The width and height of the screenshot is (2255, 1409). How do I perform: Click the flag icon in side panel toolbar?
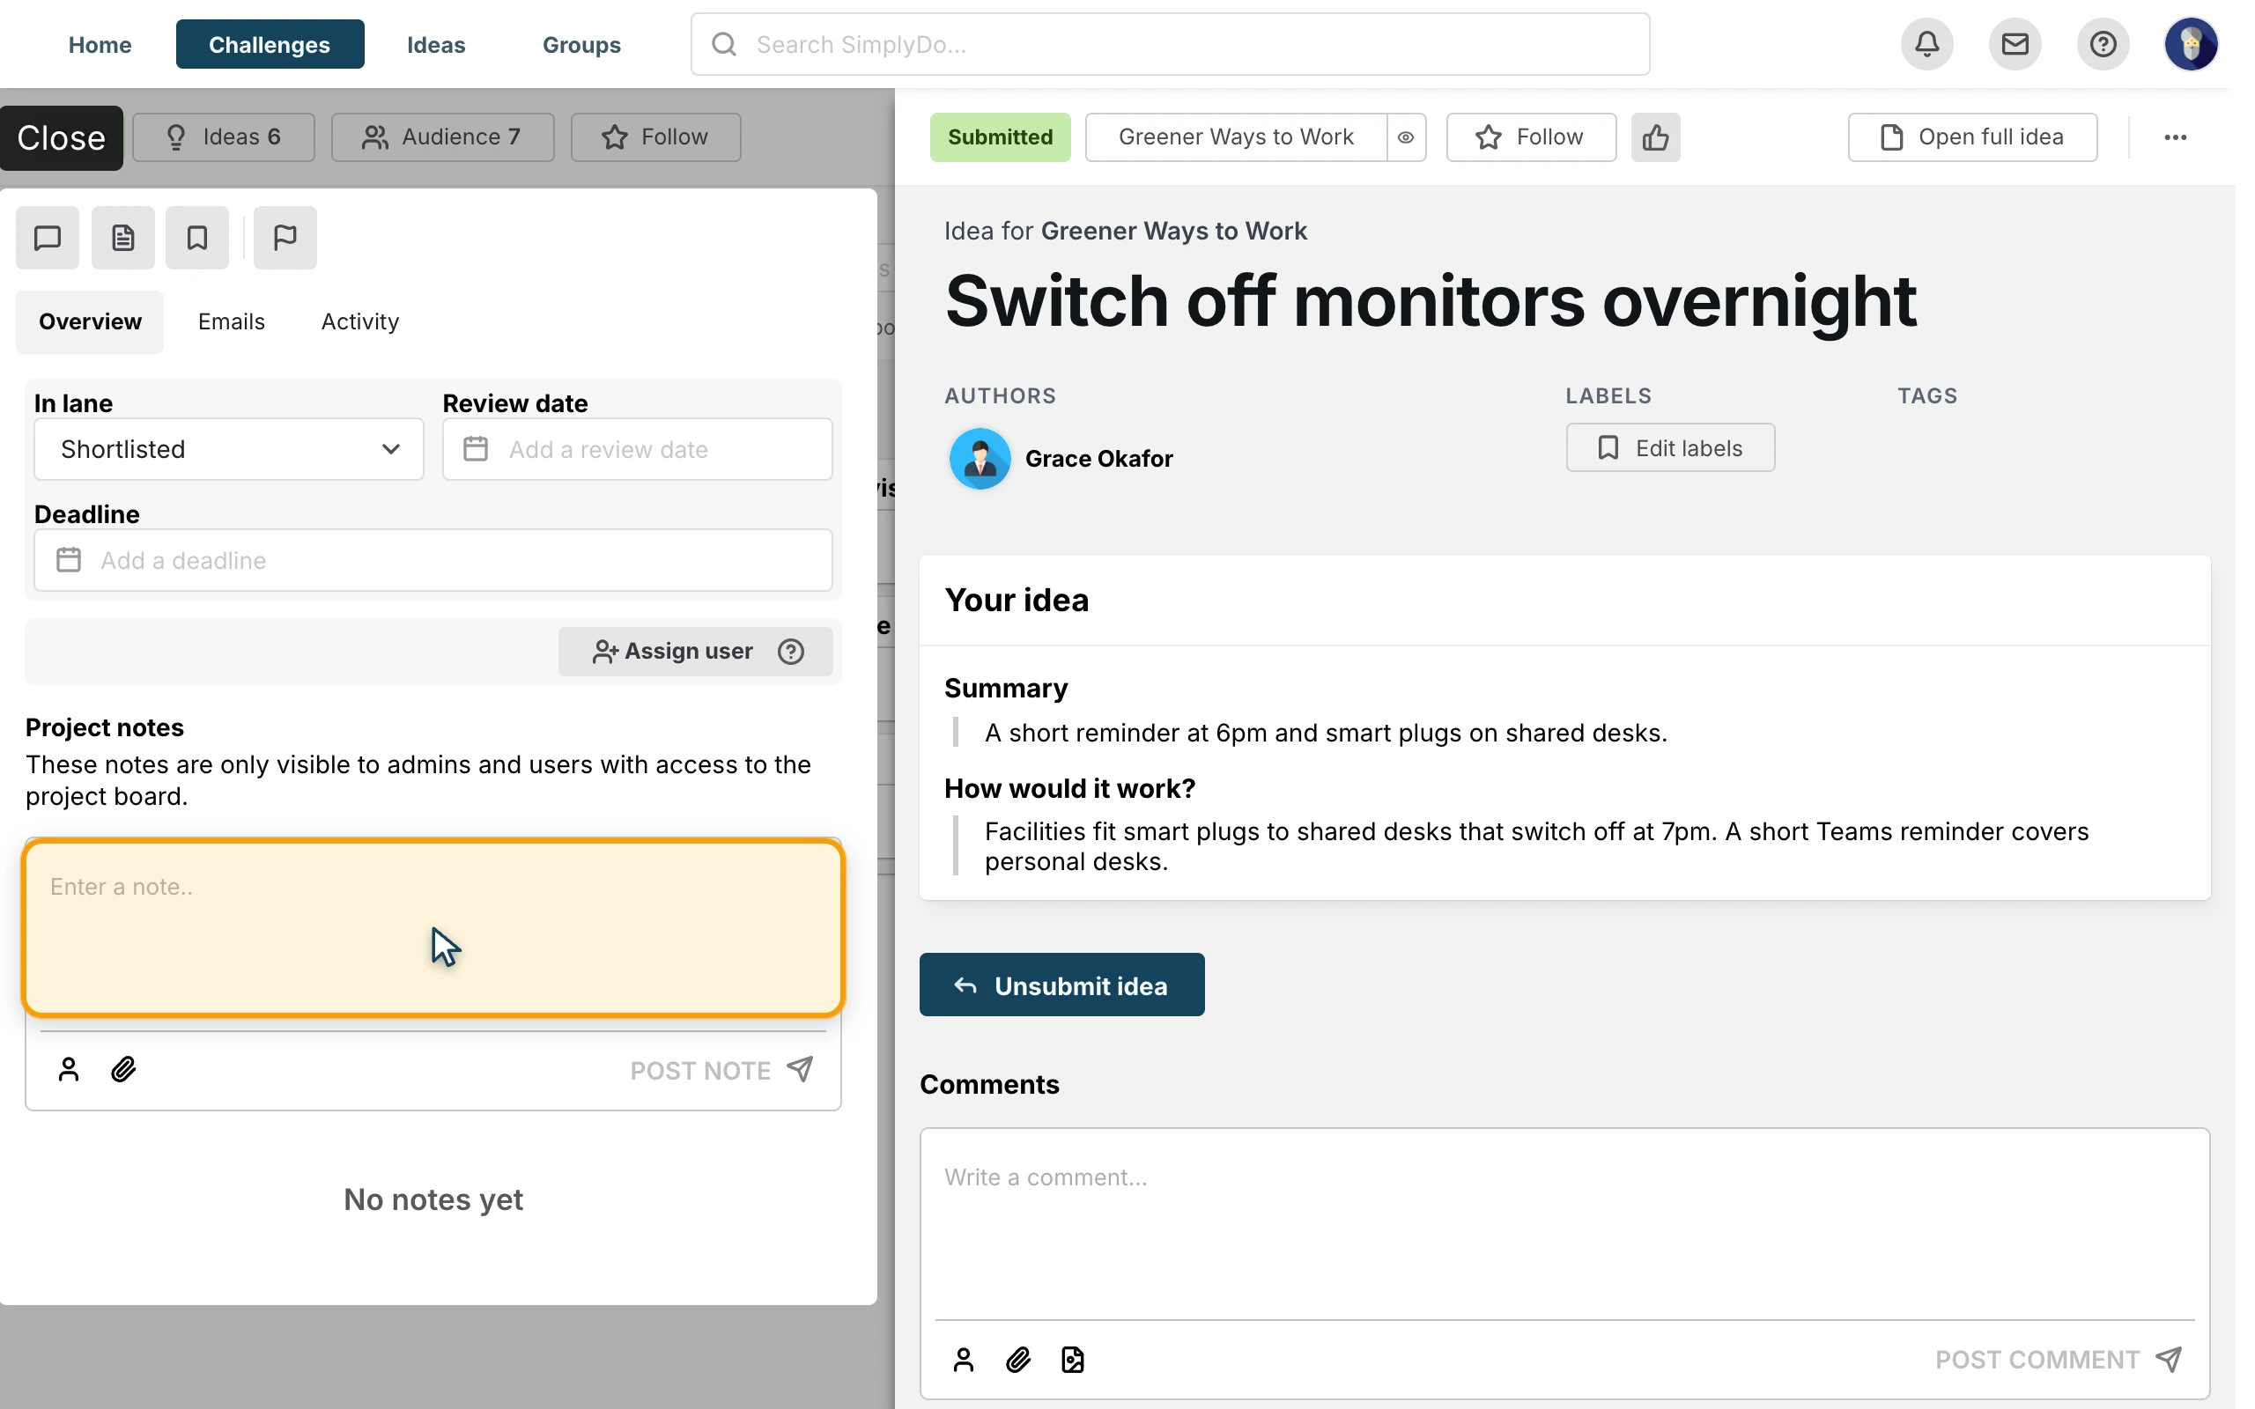[x=285, y=238]
